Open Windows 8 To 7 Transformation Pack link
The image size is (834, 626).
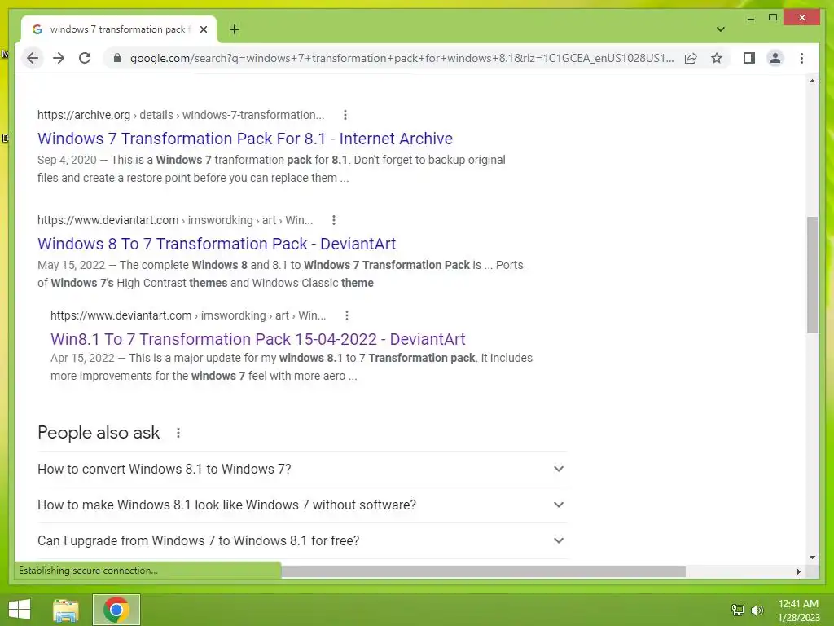[217, 243]
